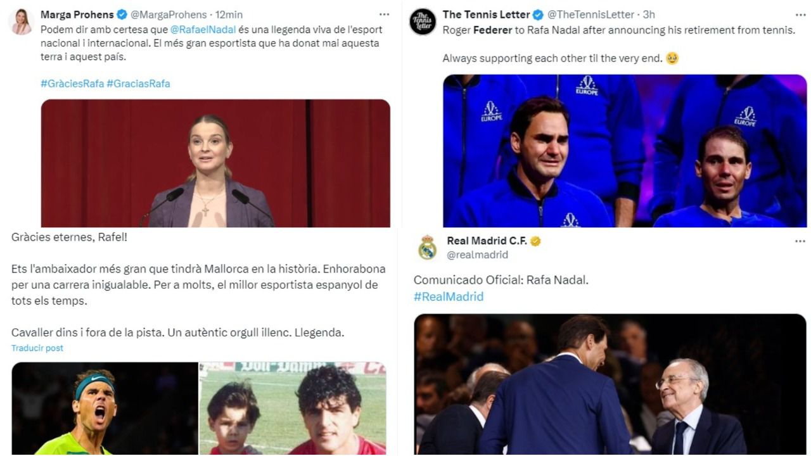
Task: Open Marga Prohens speech video thumbnail
Action: [215, 163]
